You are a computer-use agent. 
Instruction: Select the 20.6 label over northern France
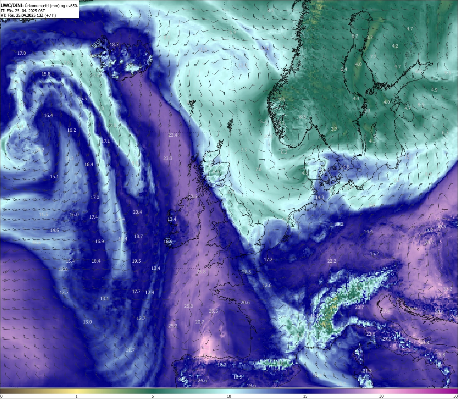245,302
